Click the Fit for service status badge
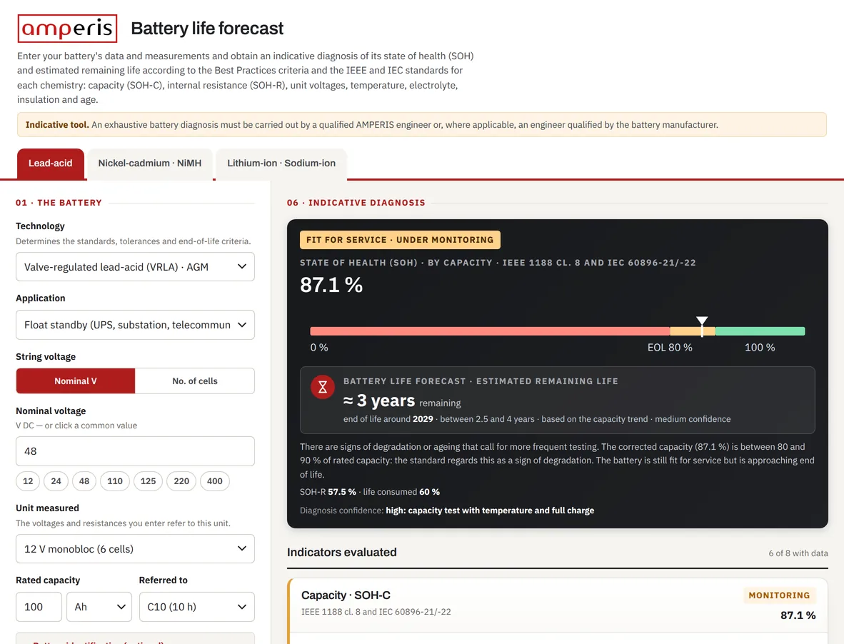Image resolution: width=844 pixels, height=644 pixels. (x=400, y=240)
